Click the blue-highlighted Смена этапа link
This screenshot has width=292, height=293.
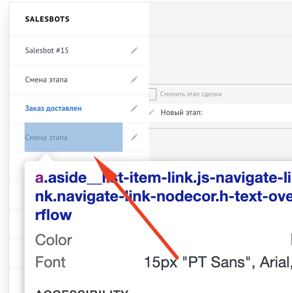coord(74,137)
